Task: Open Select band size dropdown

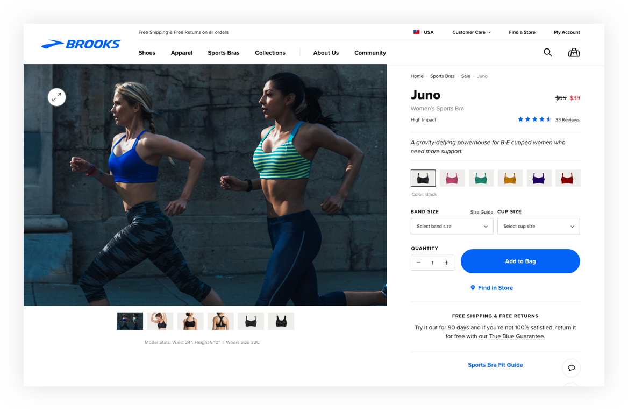Action: [452, 226]
